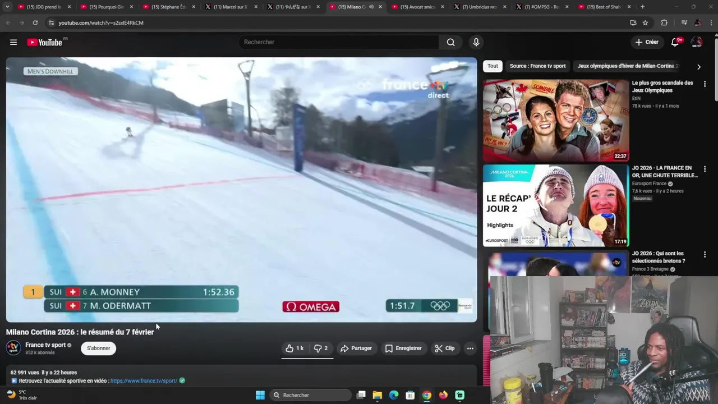This screenshot has width=718, height=404.
Task: Click the Partager share button
Action: pyautogui.click(x=356, y=348)
